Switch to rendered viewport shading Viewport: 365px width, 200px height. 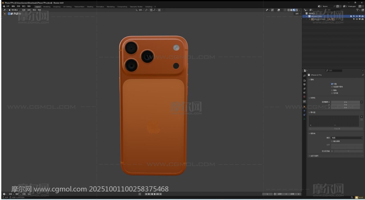coord(297,10)
